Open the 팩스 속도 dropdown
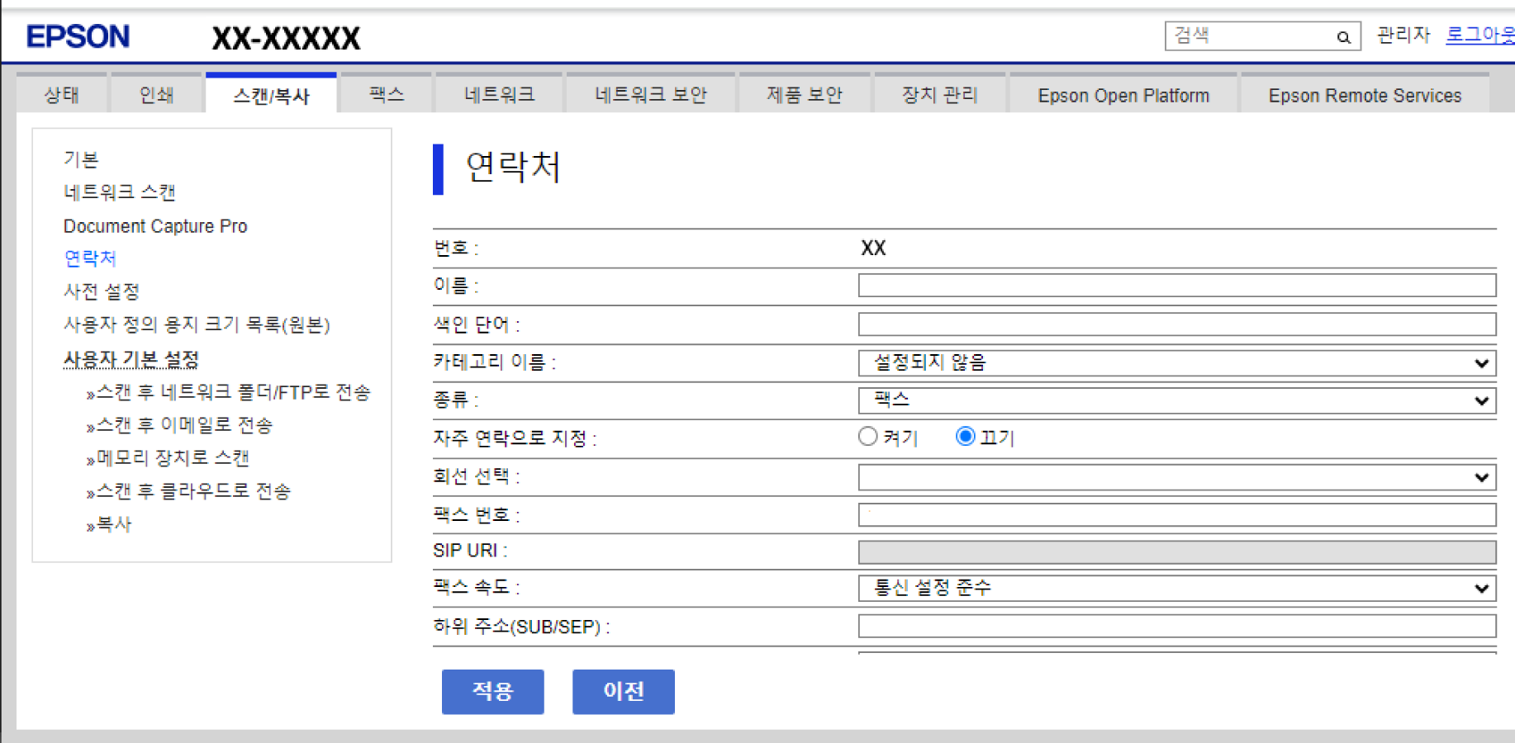The height and width of the screenshot is (743, 1515). 1176,589
